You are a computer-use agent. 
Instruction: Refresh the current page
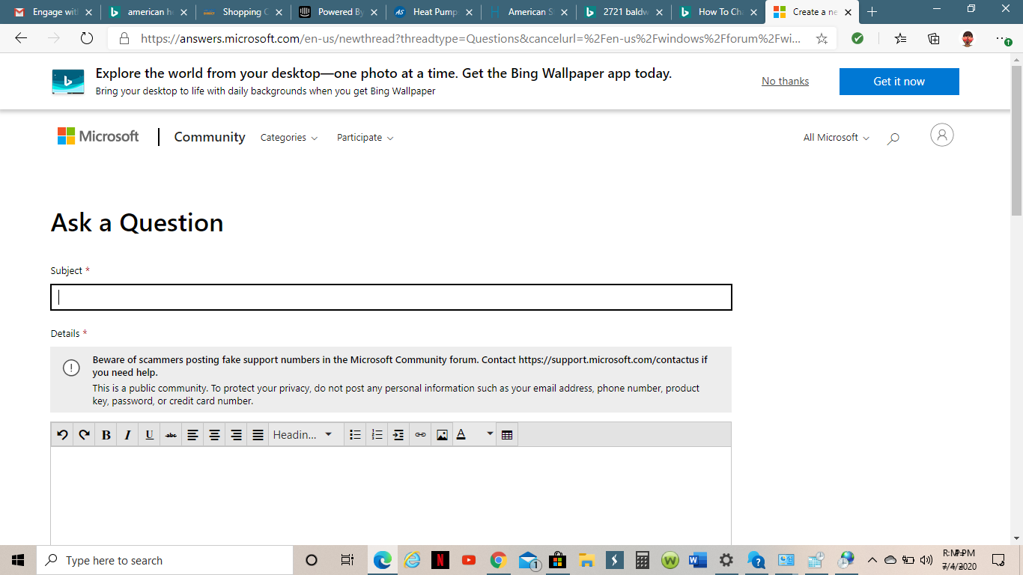[87, 38]
